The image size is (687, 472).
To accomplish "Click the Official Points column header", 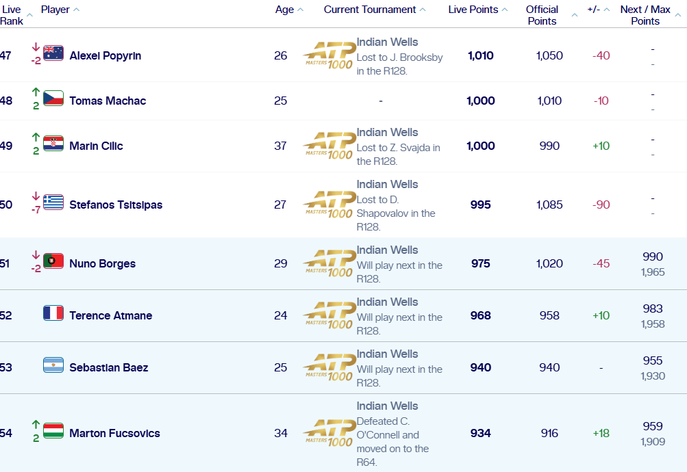I will pyautogui.click(x=542, y=15).
